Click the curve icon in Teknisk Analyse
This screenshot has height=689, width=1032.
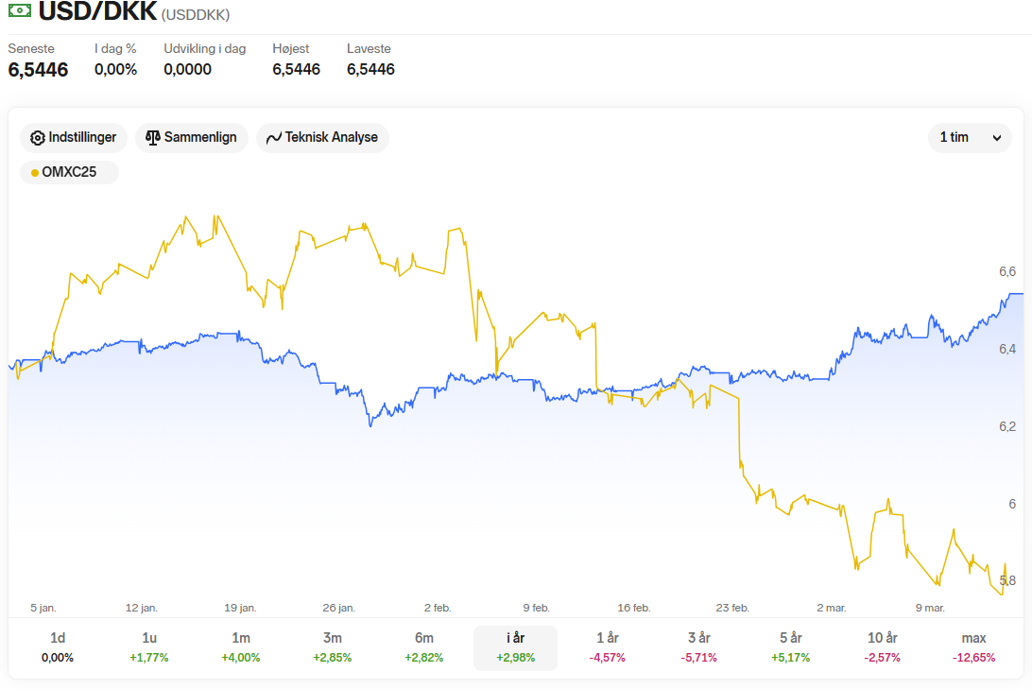tap(274, 138)
